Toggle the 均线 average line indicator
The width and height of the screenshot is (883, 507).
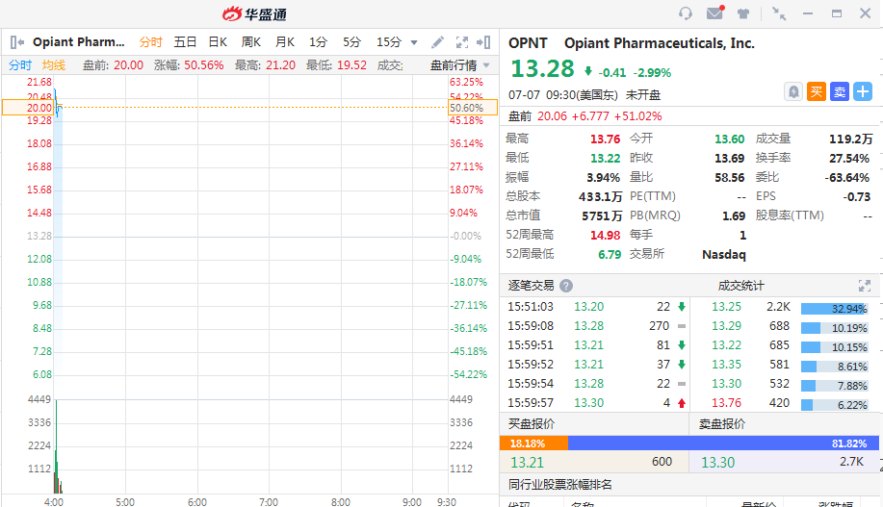(x=54, y=65)
